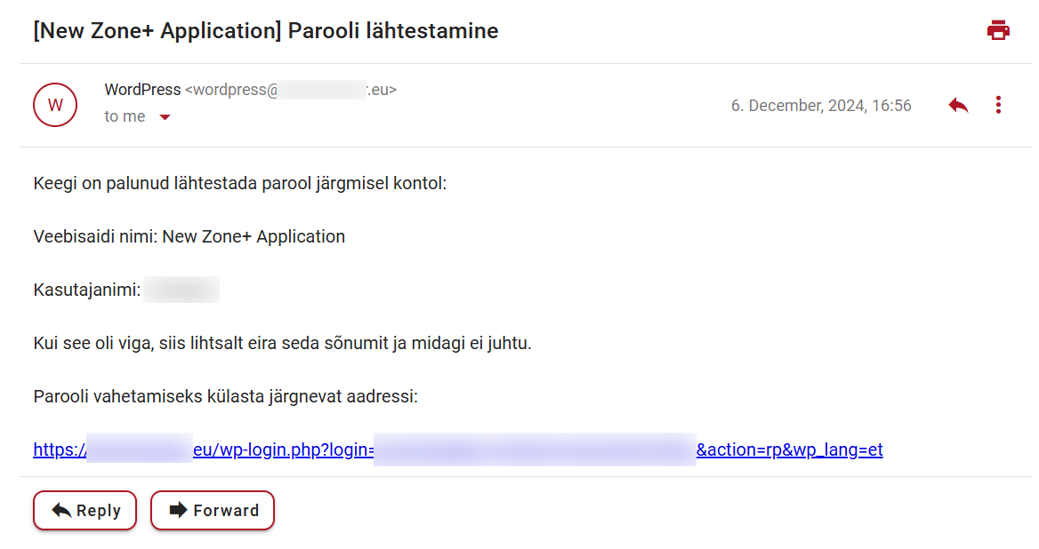Click the subject "Parooli lähtestamine" heading

tap(265, 31)
